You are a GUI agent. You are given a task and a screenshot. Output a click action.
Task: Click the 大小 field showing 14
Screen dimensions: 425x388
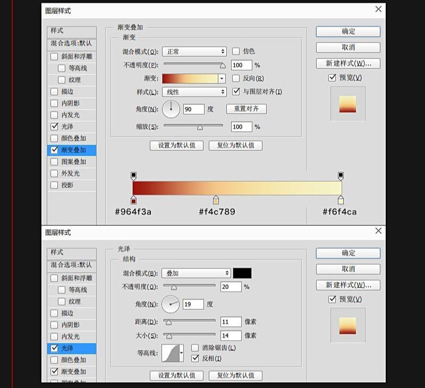pyautogui.click(x=231, y=336)
